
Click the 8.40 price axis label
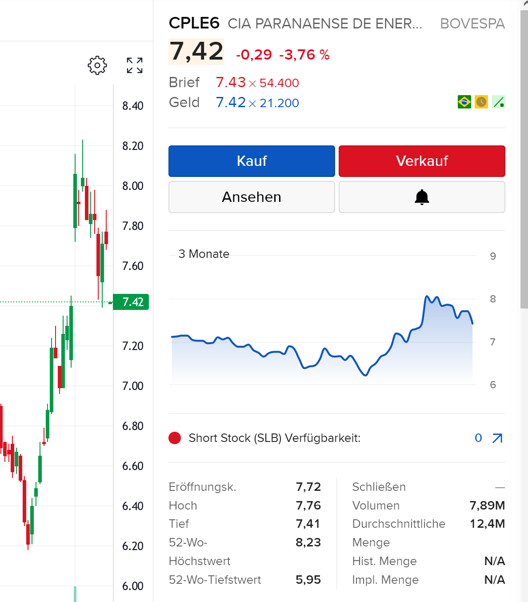133,106
